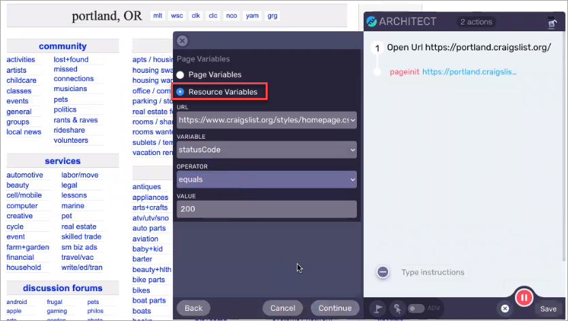The width and height of the screenshot is (568, 321).
Task: Open the local news link
Action: pyautogui.click(x=24, y=132)
